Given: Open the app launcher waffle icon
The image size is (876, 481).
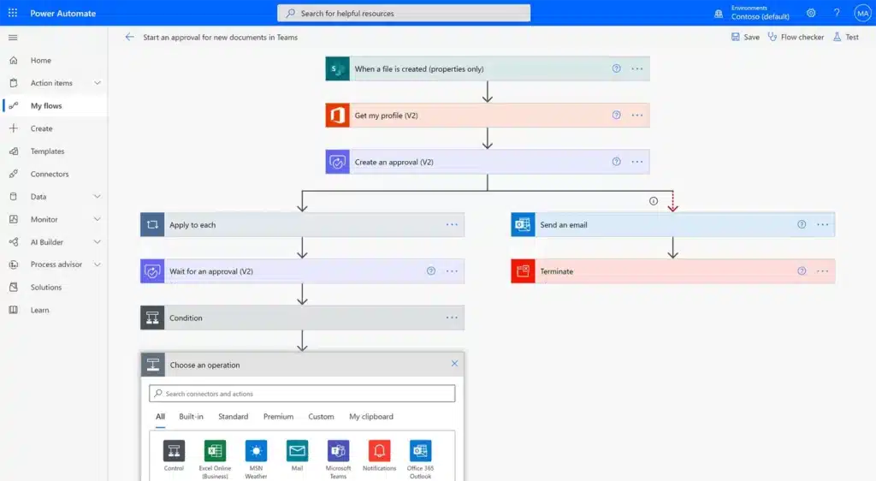Looking at the screenshot, I should (x=12, y=13).
